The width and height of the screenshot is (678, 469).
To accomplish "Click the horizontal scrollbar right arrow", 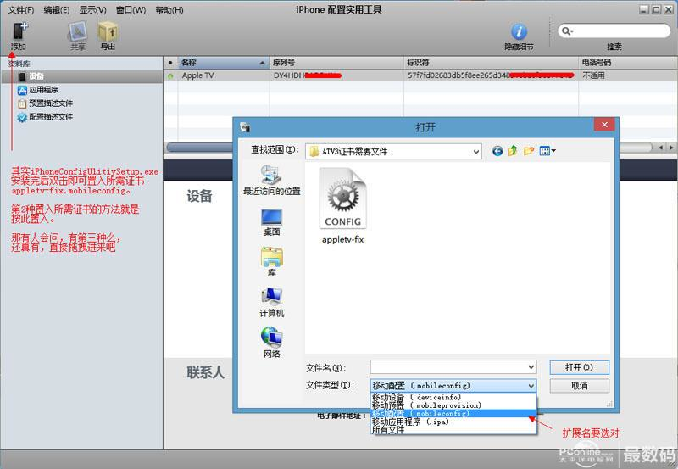I will pos(671,148).
